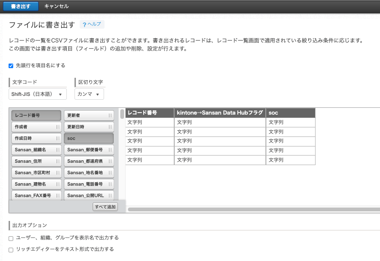
Task: Add the Sansan_市区町村 field
Action: [x=36, y=173]
